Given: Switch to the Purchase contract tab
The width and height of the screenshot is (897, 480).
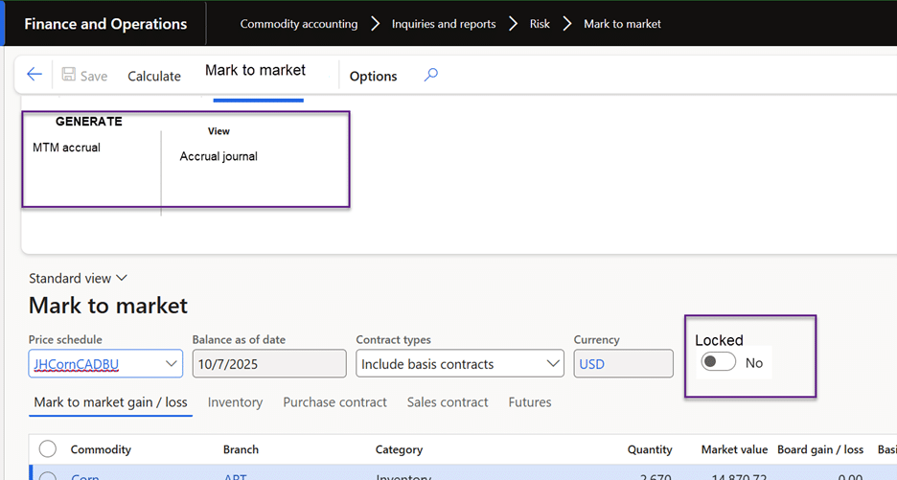Looking at the screenshot, I should [334, 402].
